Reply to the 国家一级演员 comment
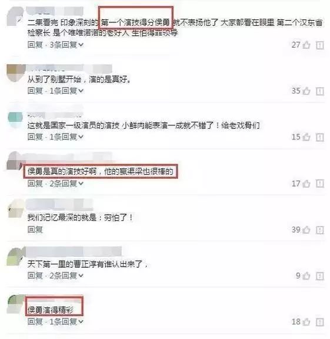This screenshot has width=330, height=339. coord(35,137)
